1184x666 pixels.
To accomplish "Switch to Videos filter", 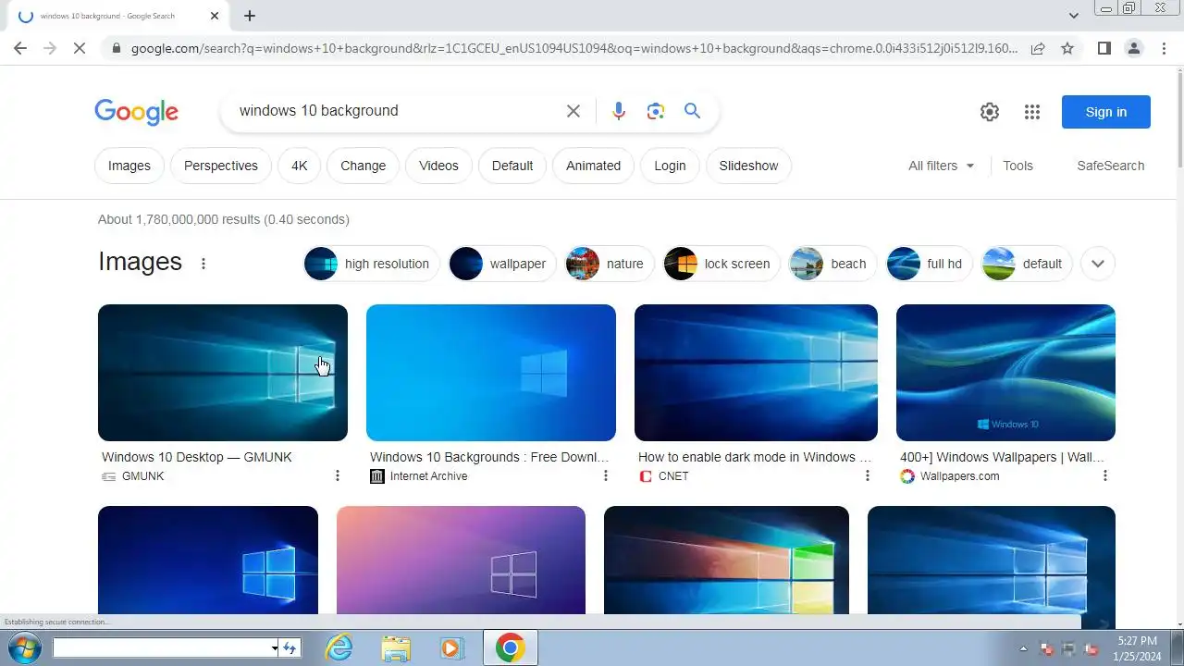I will click(x=438, y=166).
